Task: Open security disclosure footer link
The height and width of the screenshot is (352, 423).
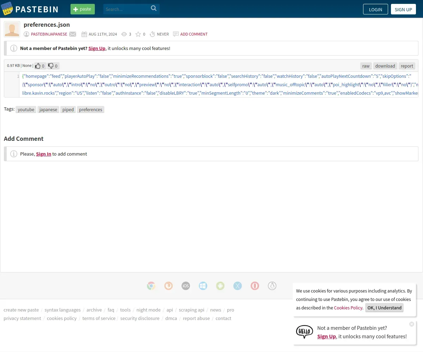Action: pos(140,318)
